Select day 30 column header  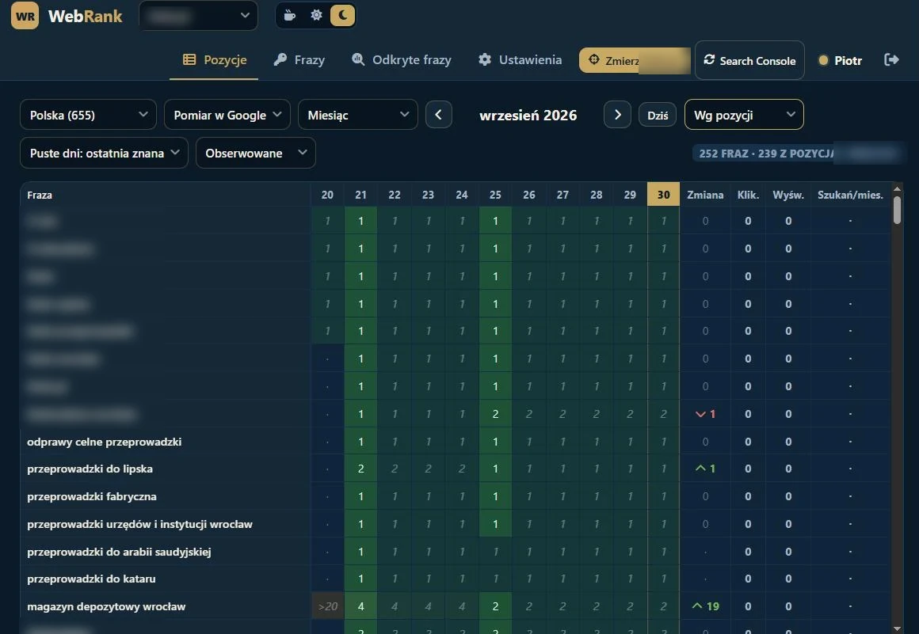pos(663,195)
